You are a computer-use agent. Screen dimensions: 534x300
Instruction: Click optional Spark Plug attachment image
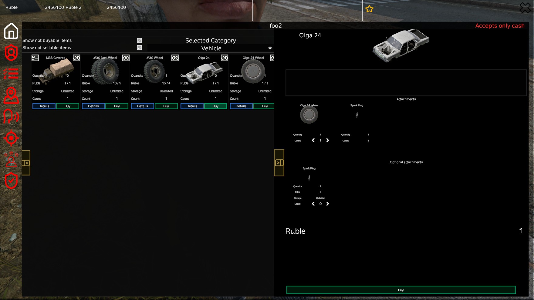point(309,178)
